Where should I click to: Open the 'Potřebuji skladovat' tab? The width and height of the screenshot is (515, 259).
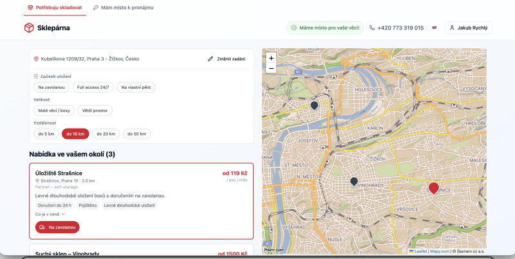pos(55,8)
